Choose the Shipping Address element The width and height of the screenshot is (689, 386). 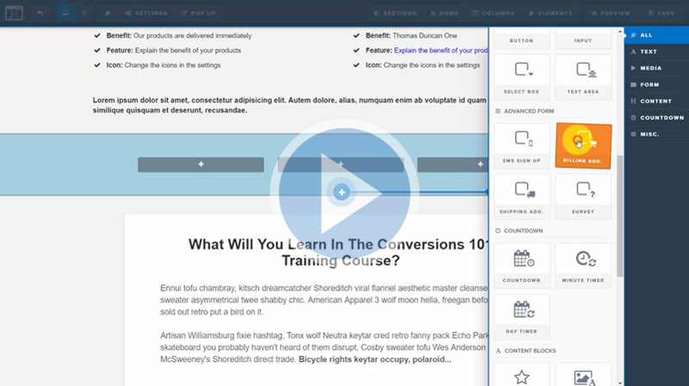522,197
